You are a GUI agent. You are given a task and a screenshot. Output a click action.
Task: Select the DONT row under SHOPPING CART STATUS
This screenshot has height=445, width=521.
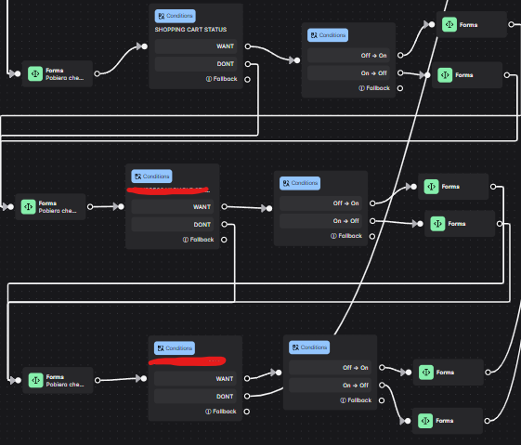(196, 64)
